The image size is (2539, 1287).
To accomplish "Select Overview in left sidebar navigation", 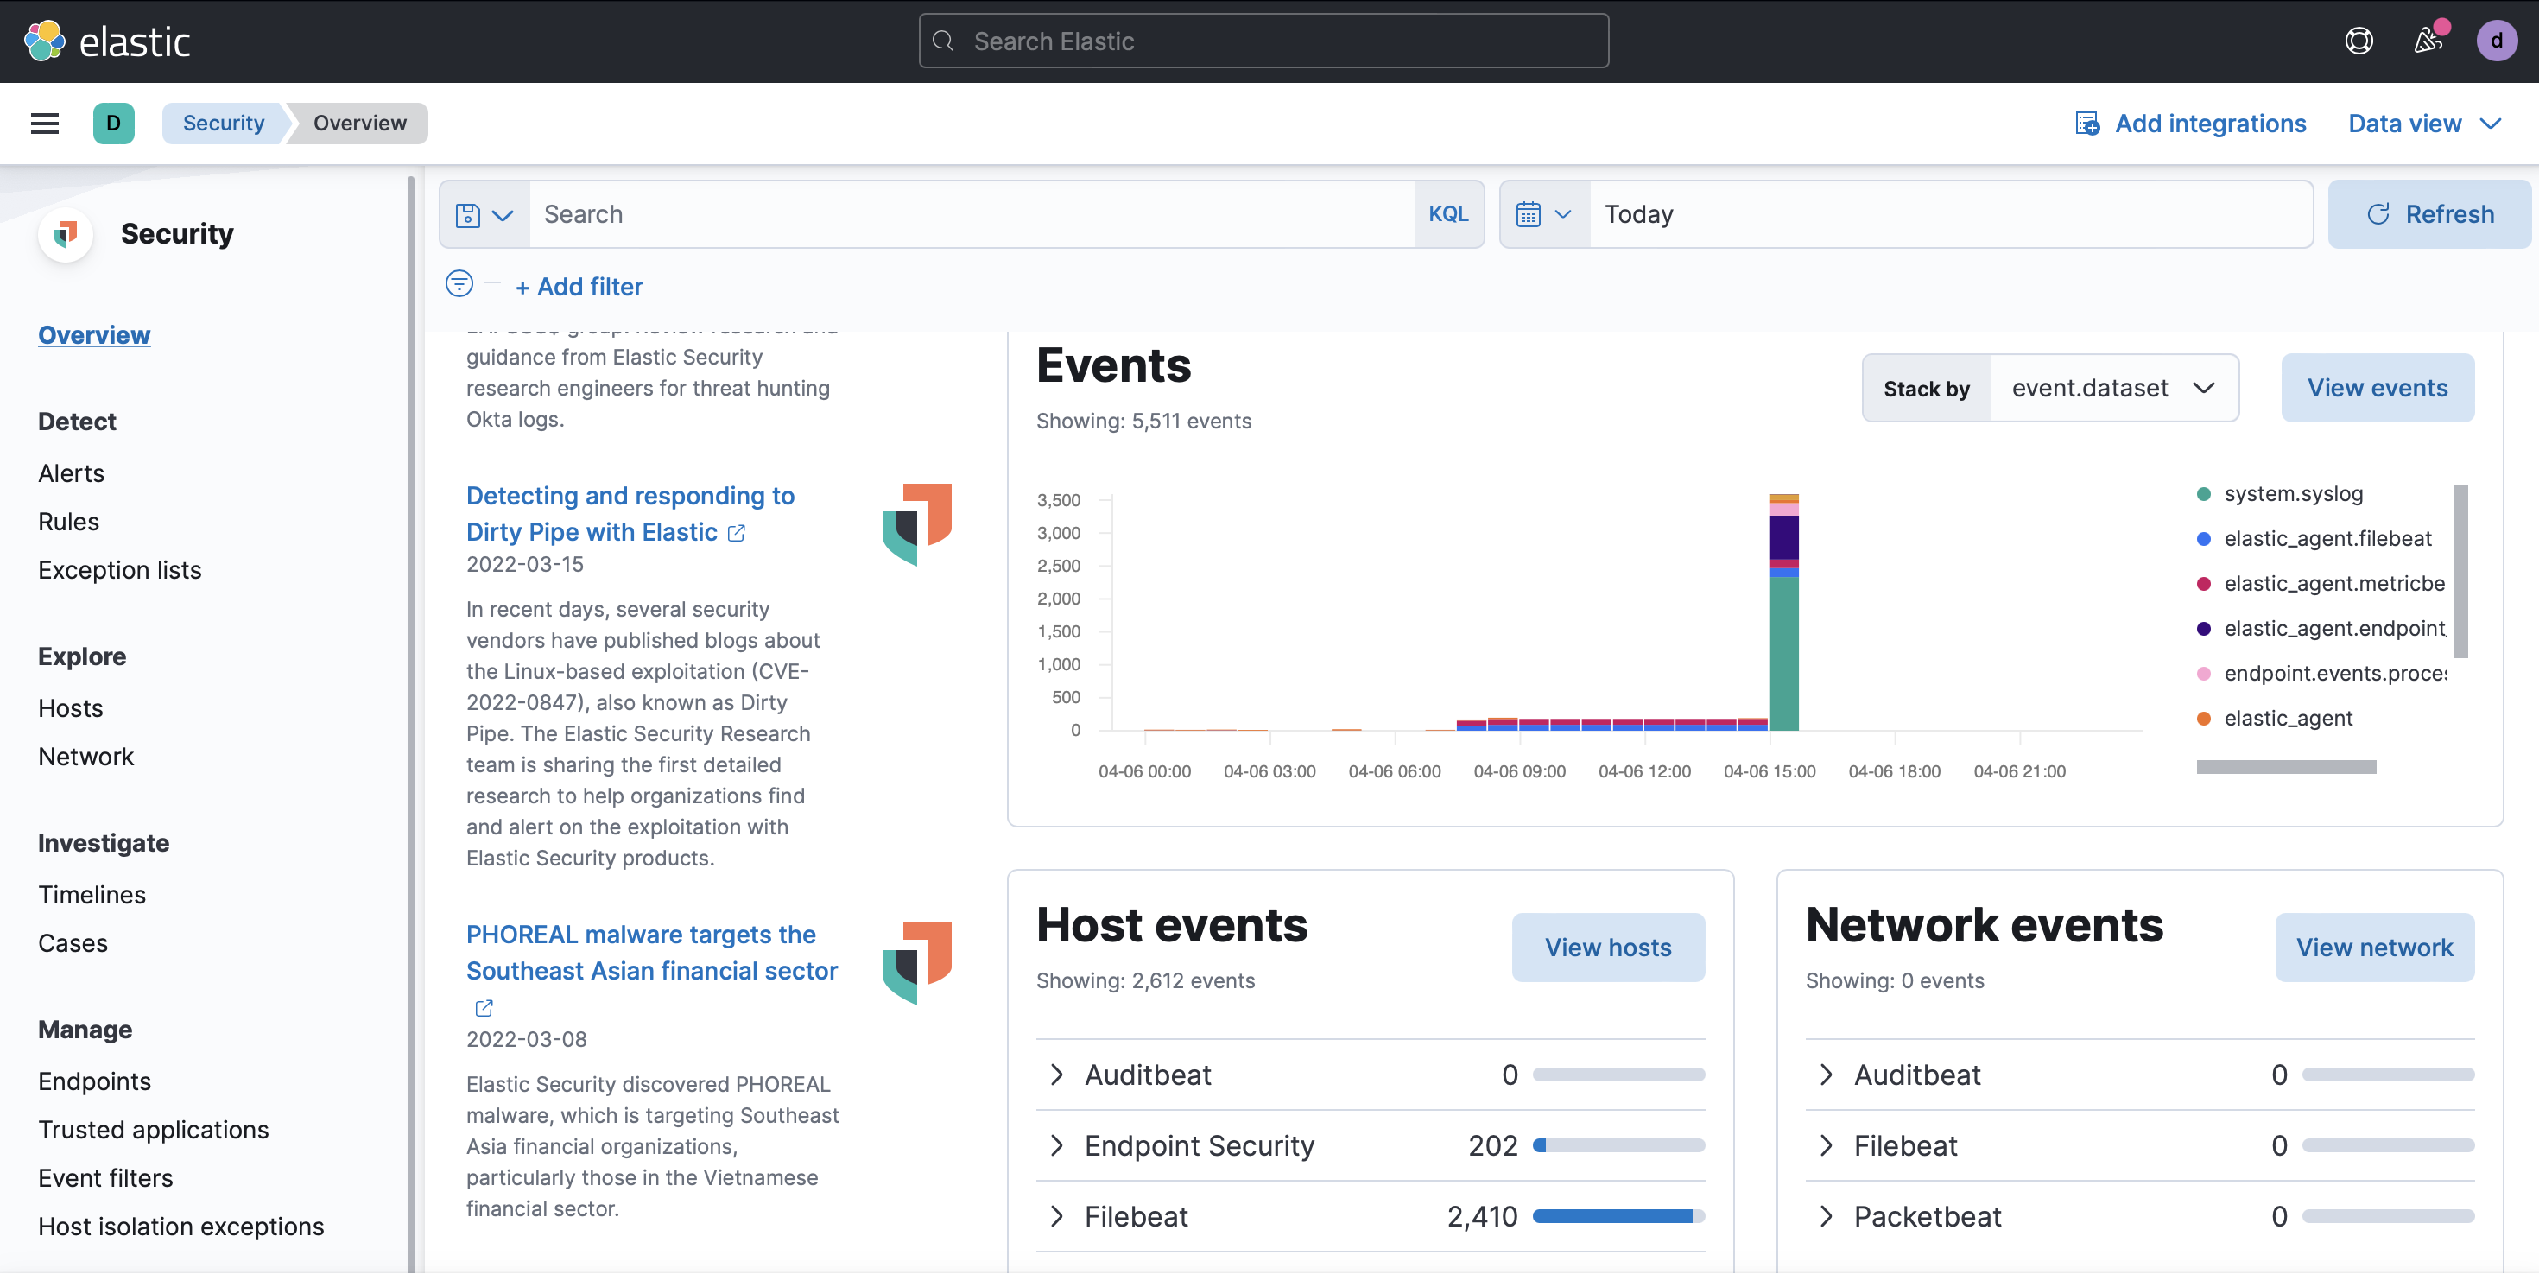I will pos(93,337).
